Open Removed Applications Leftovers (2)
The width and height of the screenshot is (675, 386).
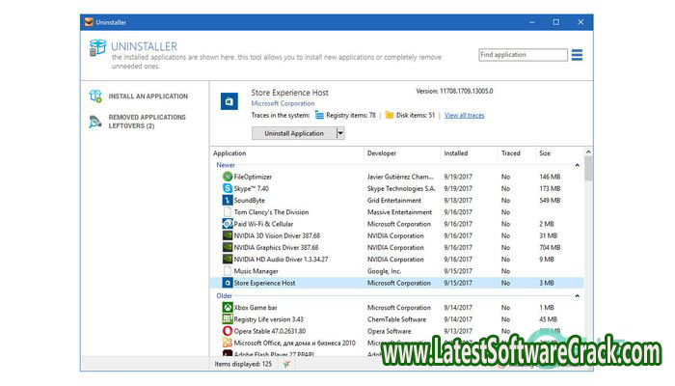[x=147, y=122]
